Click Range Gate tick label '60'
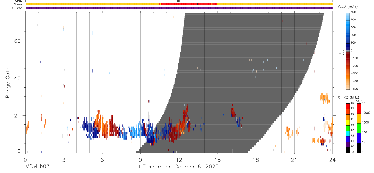374x173 pixels. [x=17, y=41]
